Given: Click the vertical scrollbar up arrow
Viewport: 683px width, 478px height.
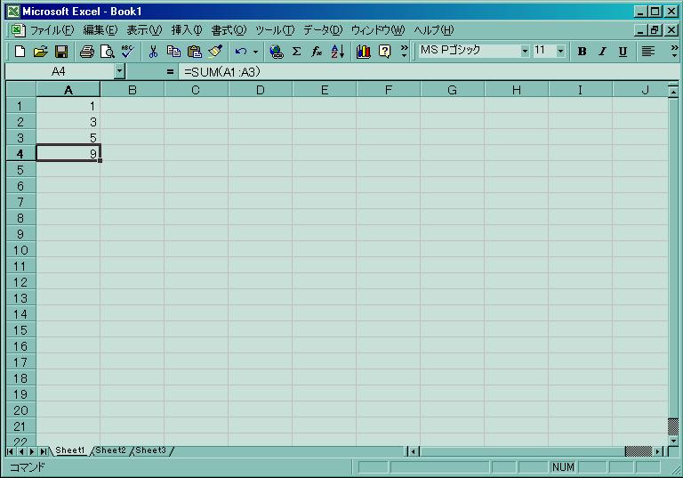Looking at the screenshot, I should (673, 92).
